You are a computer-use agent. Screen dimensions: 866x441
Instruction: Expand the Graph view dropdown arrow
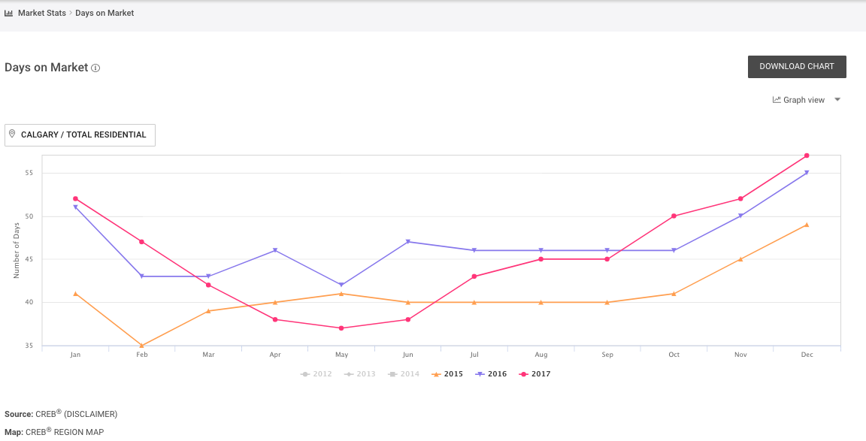pyautogui.click(x=837, y=100)
